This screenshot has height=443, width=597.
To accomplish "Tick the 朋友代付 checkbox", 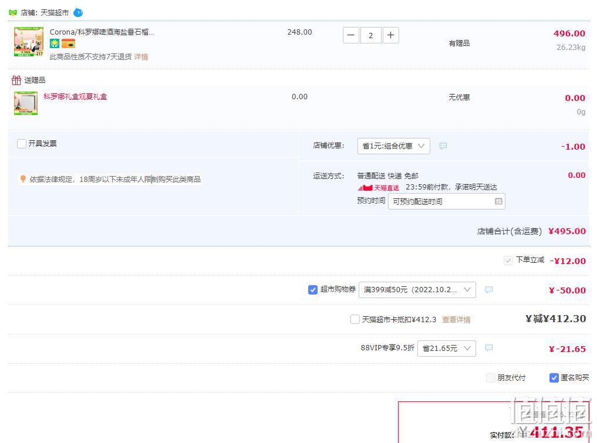I will point(491,378).
